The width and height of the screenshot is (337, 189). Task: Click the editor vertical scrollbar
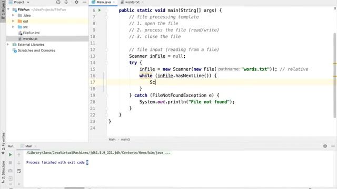tap(334, 75)
